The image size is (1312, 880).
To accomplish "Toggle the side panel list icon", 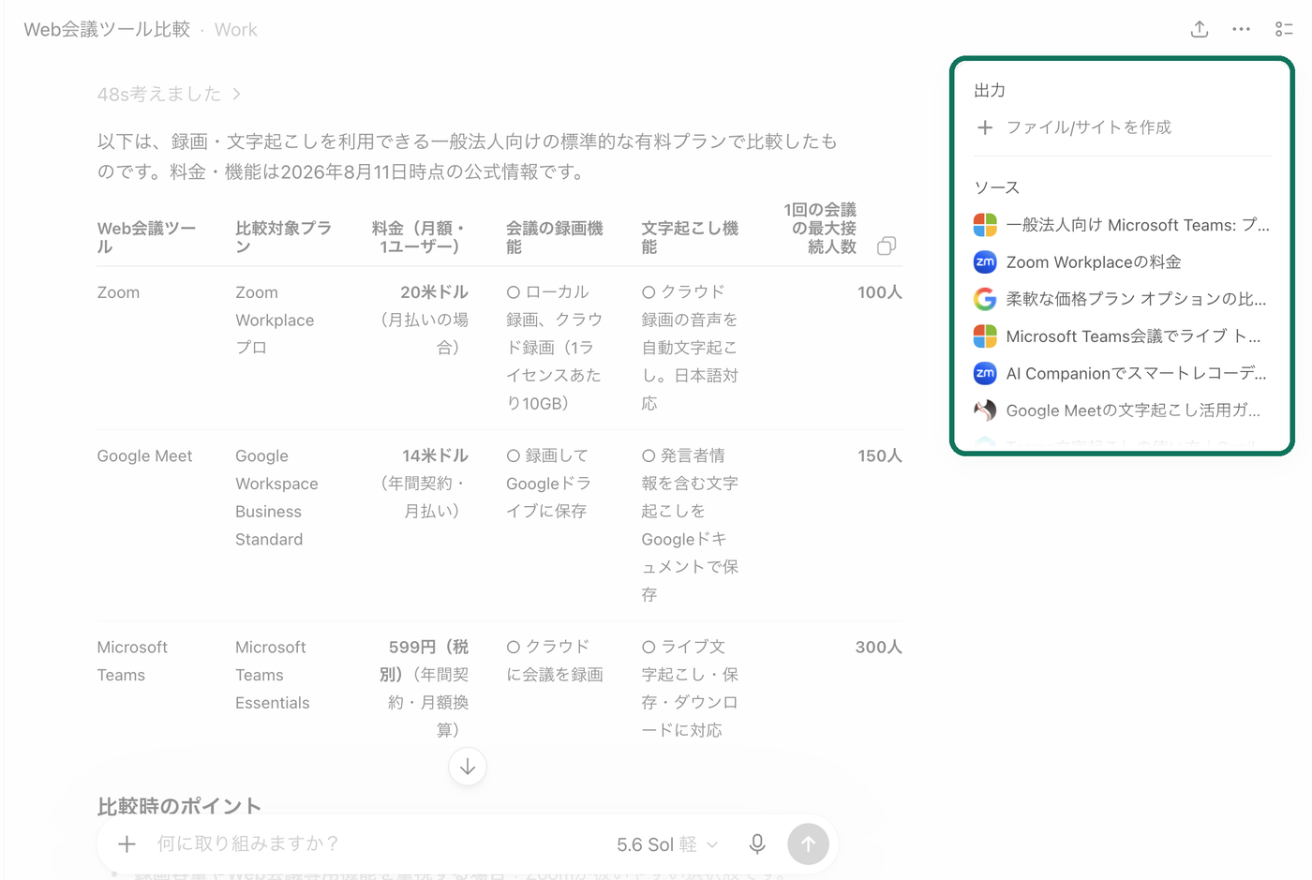I will [1284, 29].
